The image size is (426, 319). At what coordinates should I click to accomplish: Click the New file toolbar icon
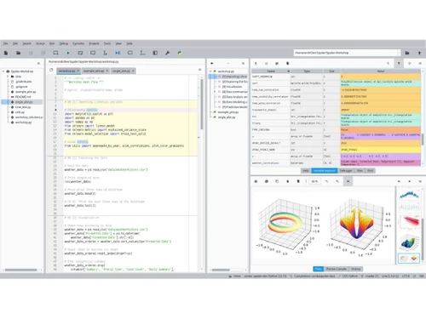(x=6, y=53)
